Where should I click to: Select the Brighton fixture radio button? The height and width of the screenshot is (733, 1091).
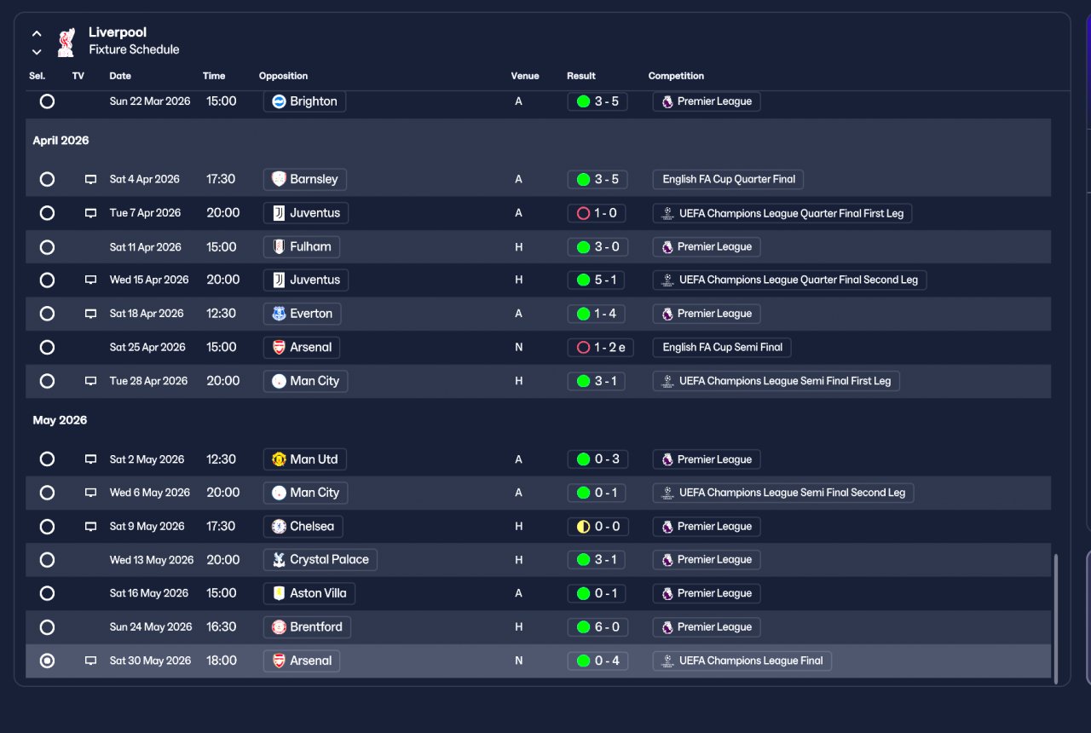[x=47, y=101]
